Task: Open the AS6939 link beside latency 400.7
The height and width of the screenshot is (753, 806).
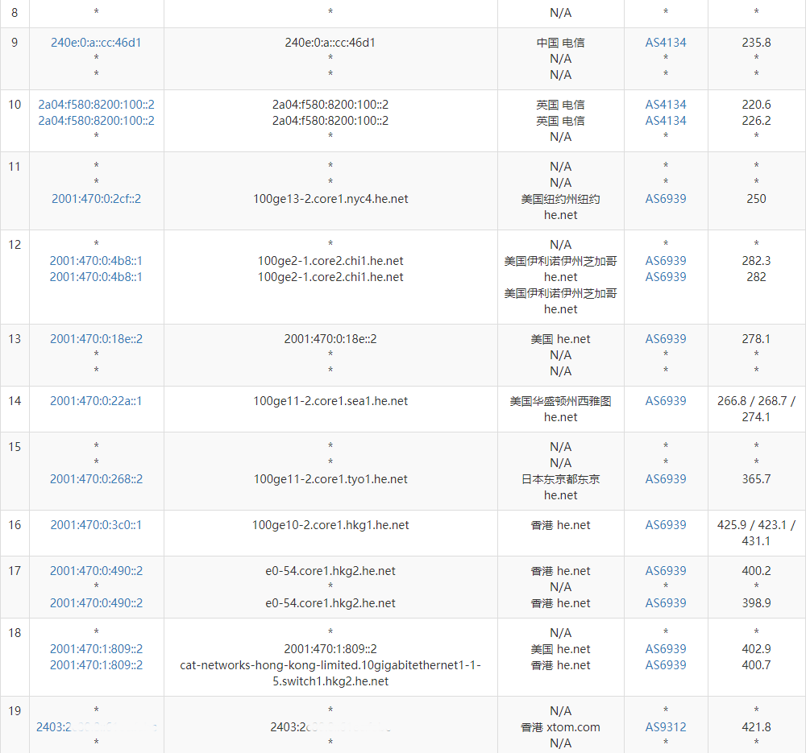Action: (x=666, y=665)
